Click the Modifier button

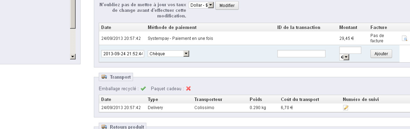(227, 6)
